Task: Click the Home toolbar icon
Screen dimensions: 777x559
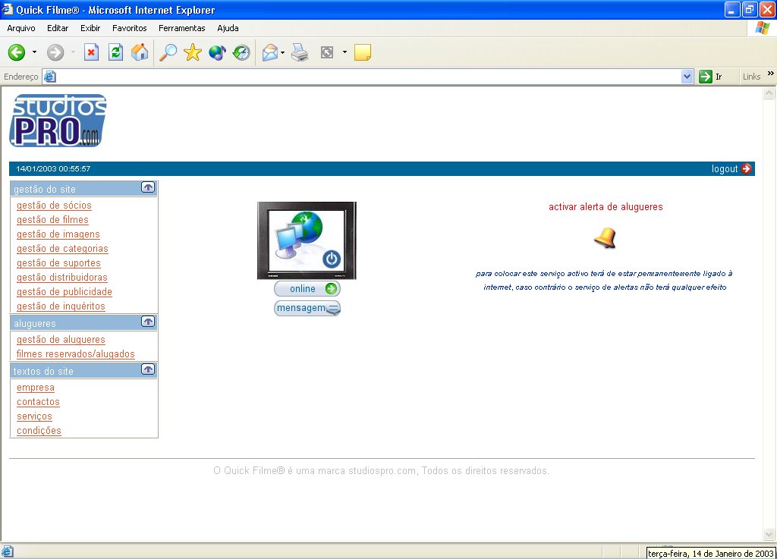Action: [140, 52]
